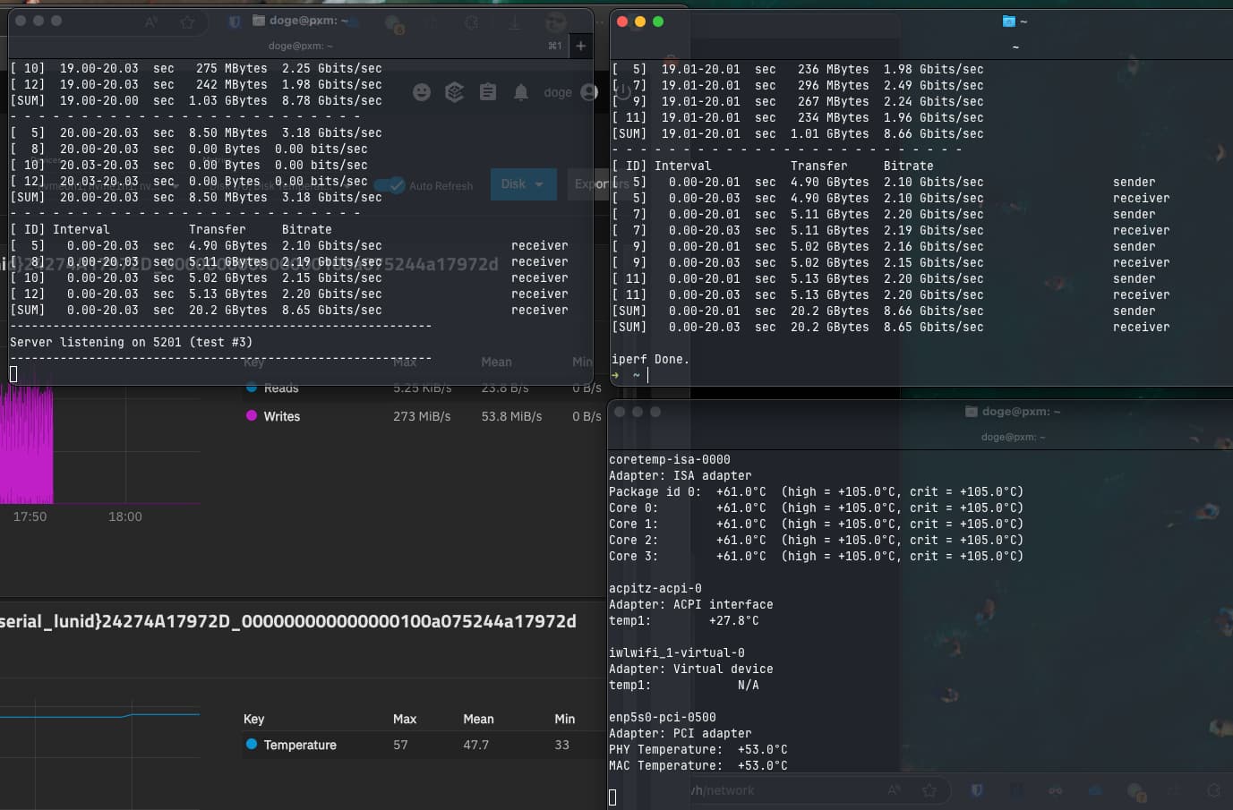
Task: Select the 'doge@pxm: ~' tab in the left terminal
Action: point(300,46)
